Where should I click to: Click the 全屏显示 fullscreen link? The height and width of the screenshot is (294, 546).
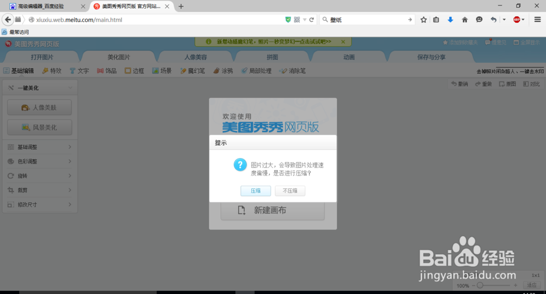coord(527,43)
